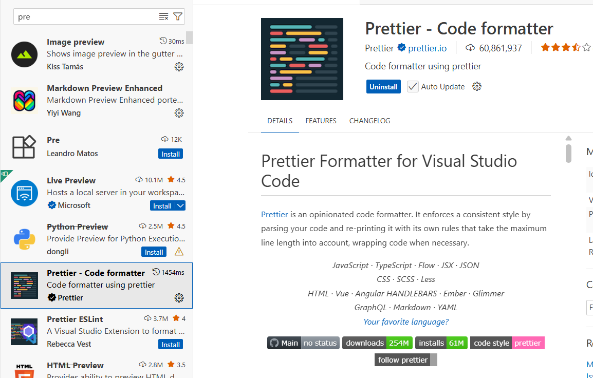
Task: Click publisher name Leandro Matos
Action: [72, 154]
